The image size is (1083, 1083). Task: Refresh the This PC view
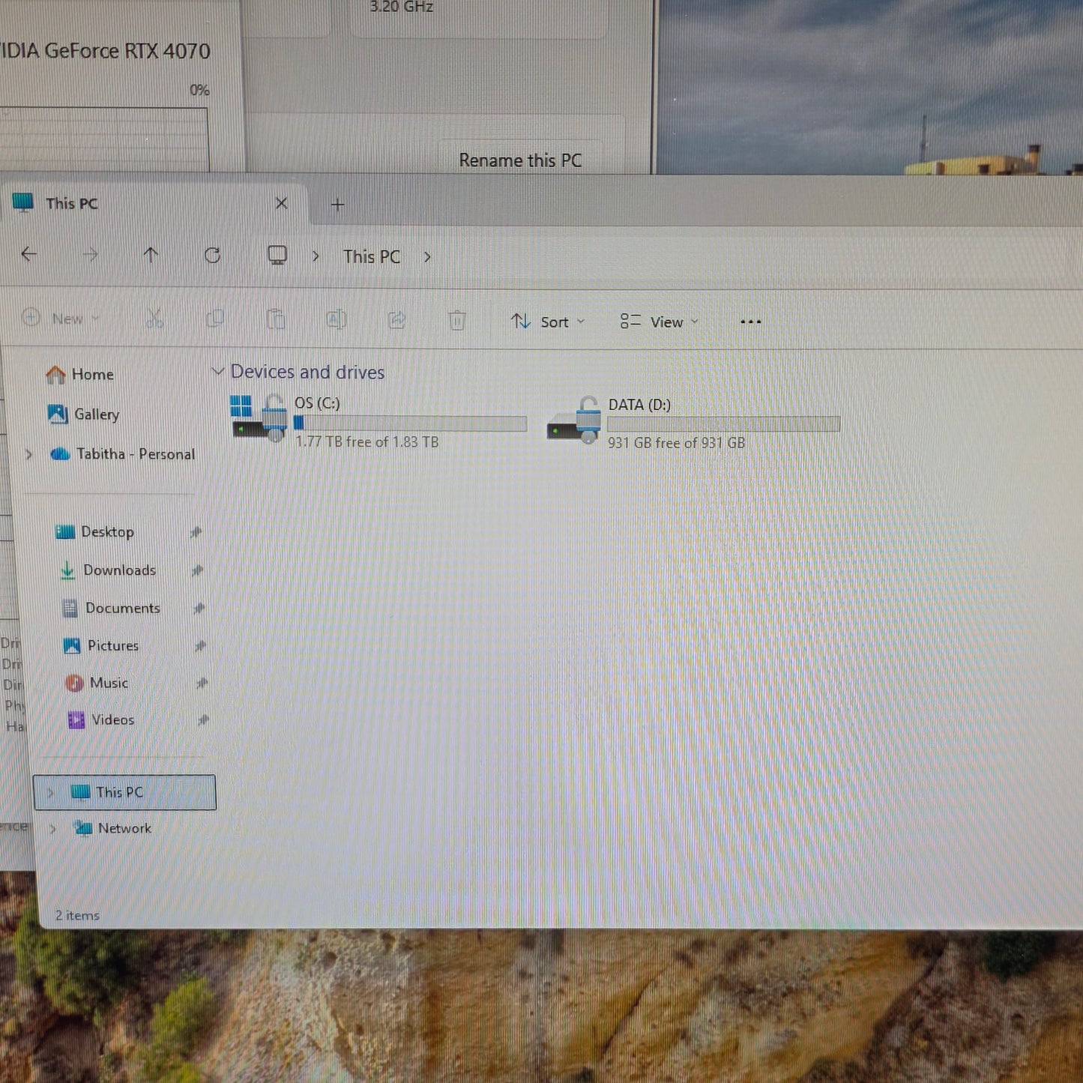[x=212, y=256]
